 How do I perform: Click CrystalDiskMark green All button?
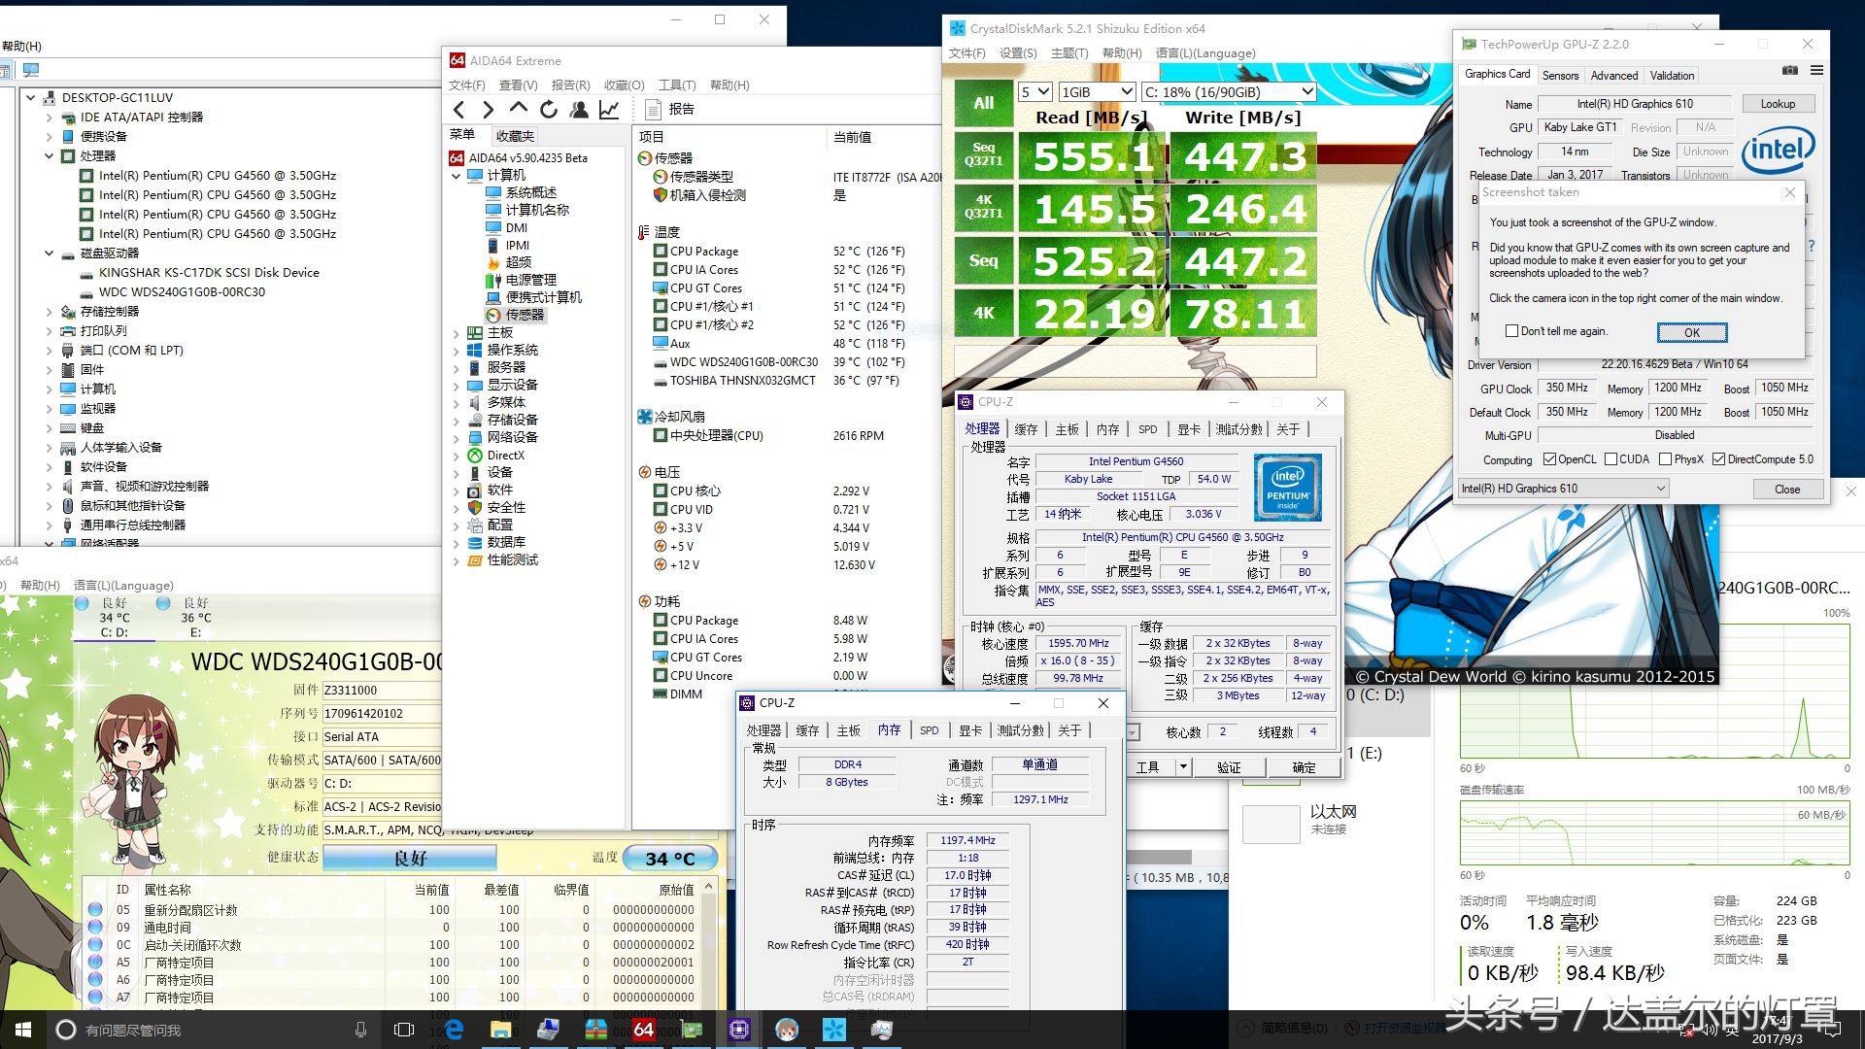pos(983,103)
